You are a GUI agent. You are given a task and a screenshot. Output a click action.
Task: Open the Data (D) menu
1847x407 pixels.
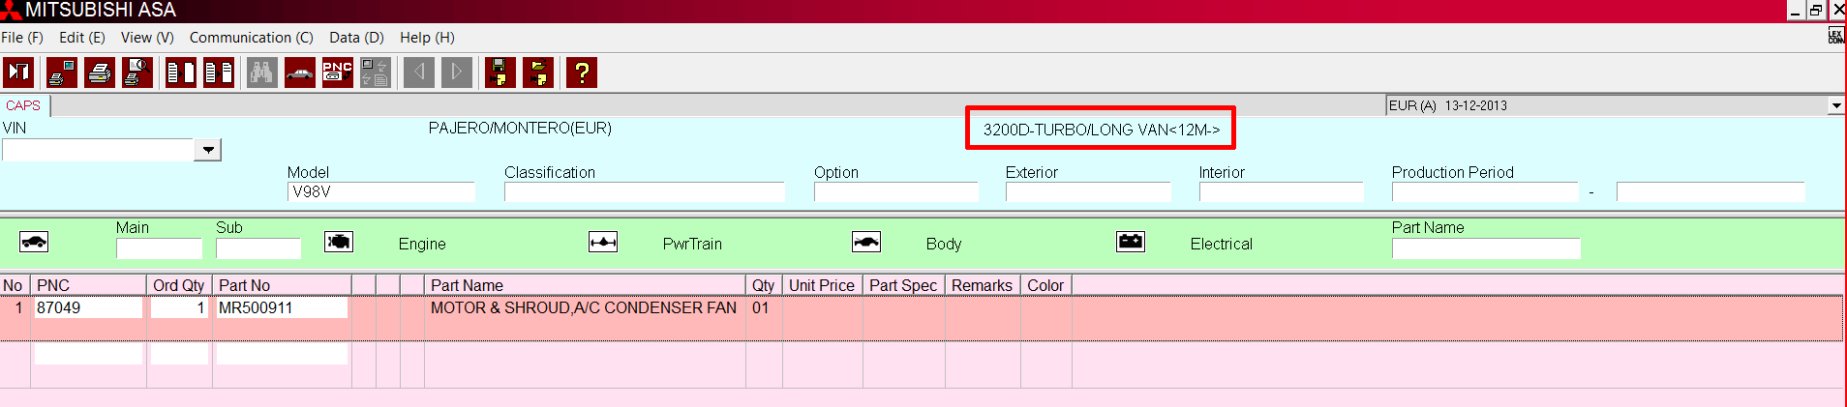pyautogui.click(x=356, y=38)
